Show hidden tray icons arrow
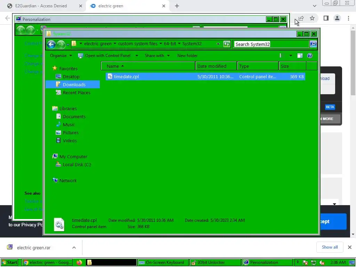The height and width of the screenshot is (267, 356). [x=298, y=262]
